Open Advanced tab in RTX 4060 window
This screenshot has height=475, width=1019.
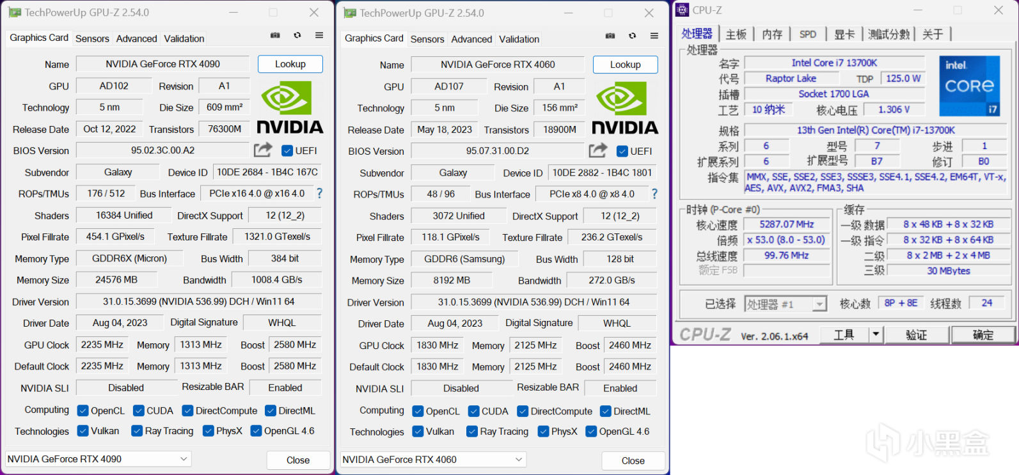pyautogui.click(x=471, y=39)
